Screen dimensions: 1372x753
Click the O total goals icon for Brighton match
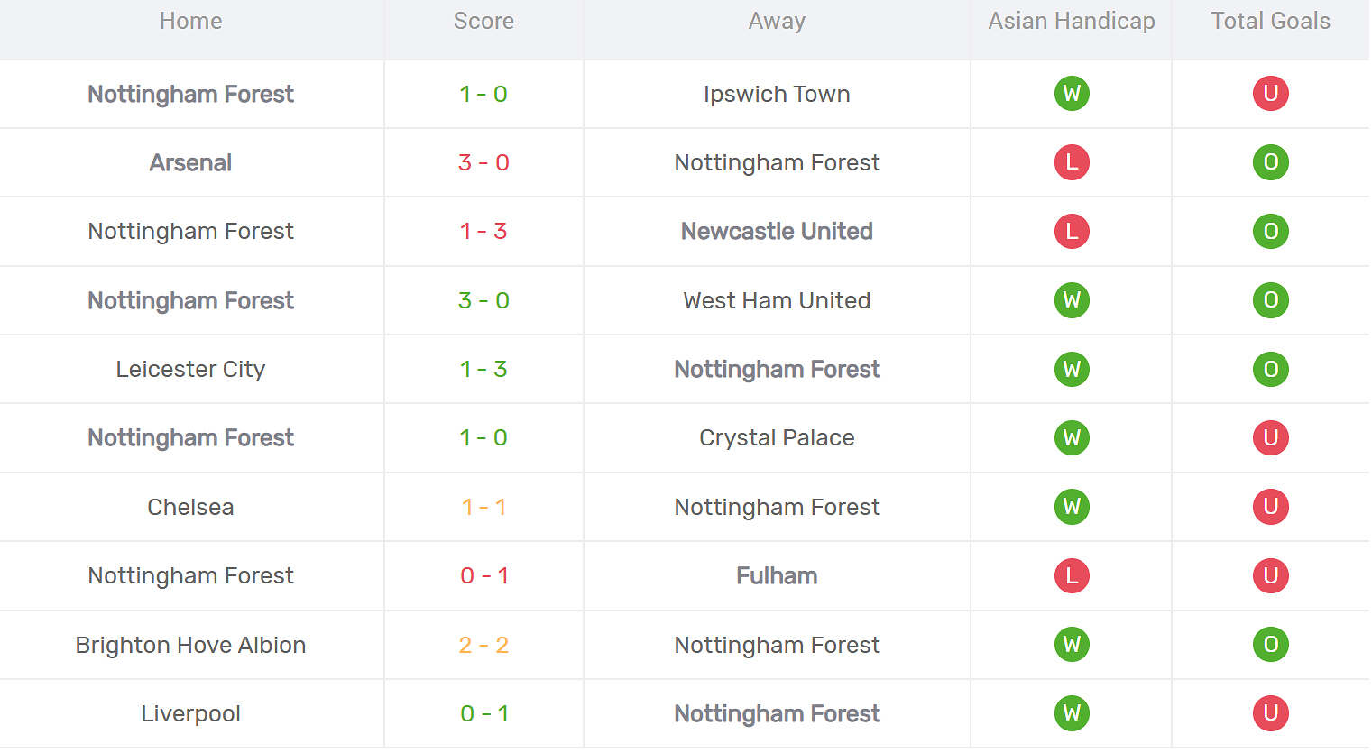coord(1270,645)
